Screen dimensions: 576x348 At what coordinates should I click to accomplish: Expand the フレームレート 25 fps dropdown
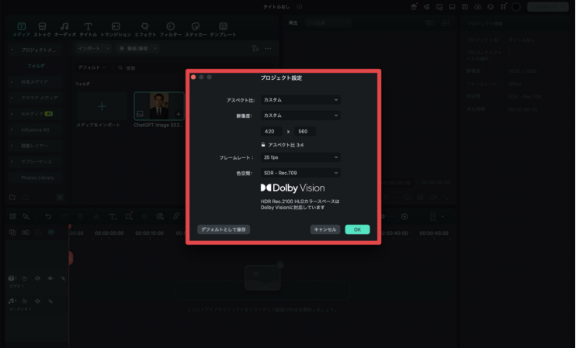point(300,157)
